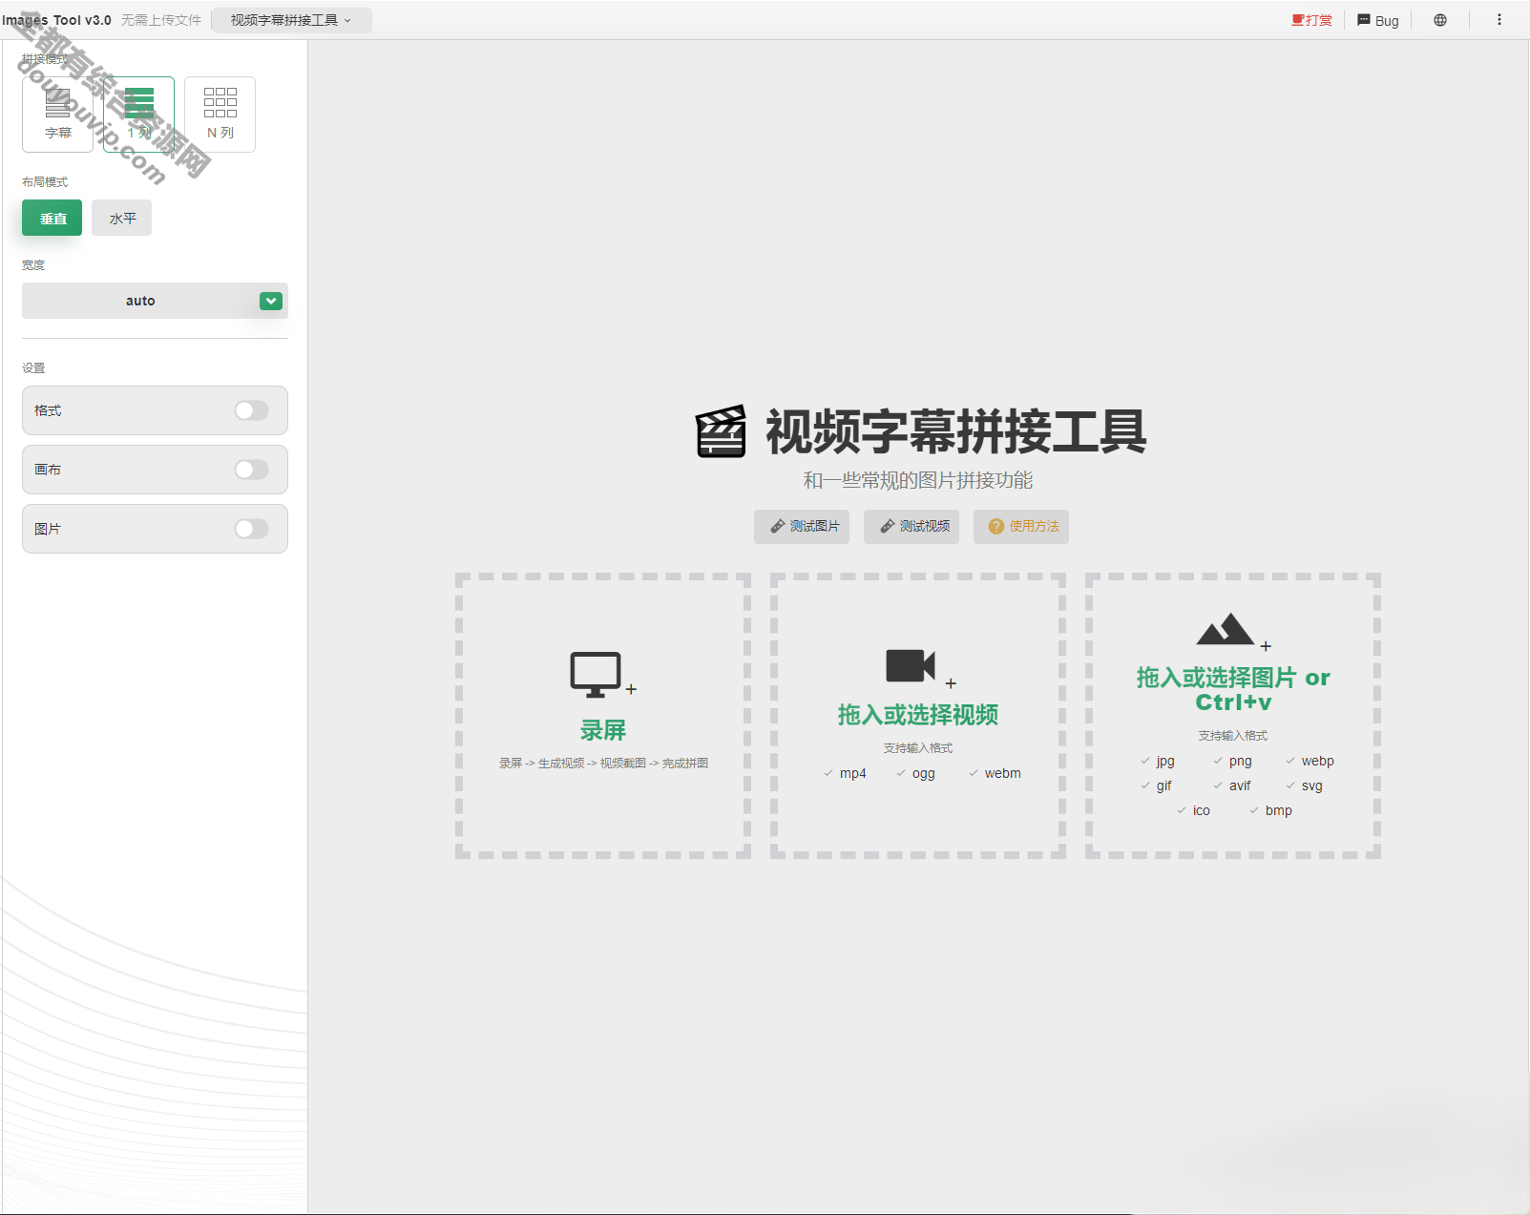Click the webp format label
Viewport: 1530px width, 1215px height.
pyautogui.click(x=1317, y=761)
